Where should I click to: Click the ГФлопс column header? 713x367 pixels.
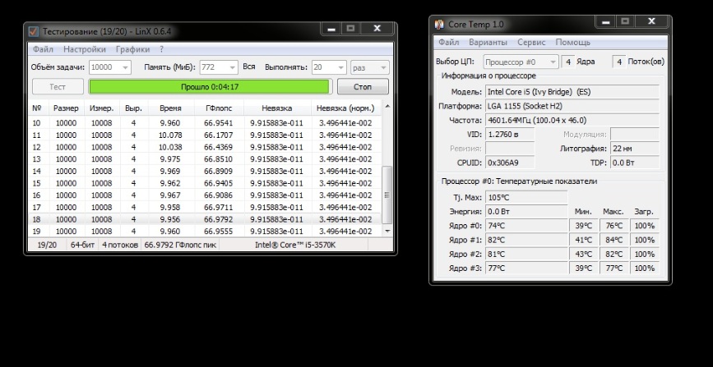(219, 108)
